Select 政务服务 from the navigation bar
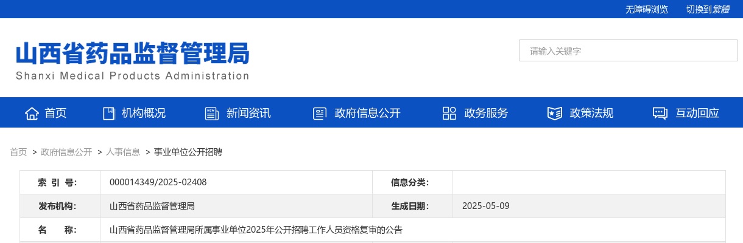 click(x=486, y=113)
